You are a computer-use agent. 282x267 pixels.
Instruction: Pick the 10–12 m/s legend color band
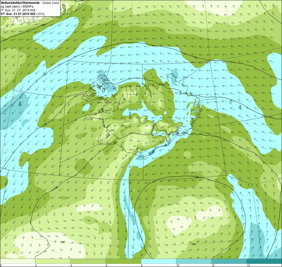[194, 261]
